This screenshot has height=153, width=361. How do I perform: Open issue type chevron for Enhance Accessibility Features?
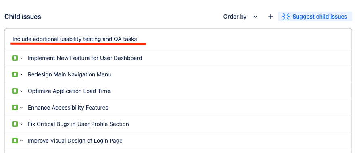pos(21,108)
